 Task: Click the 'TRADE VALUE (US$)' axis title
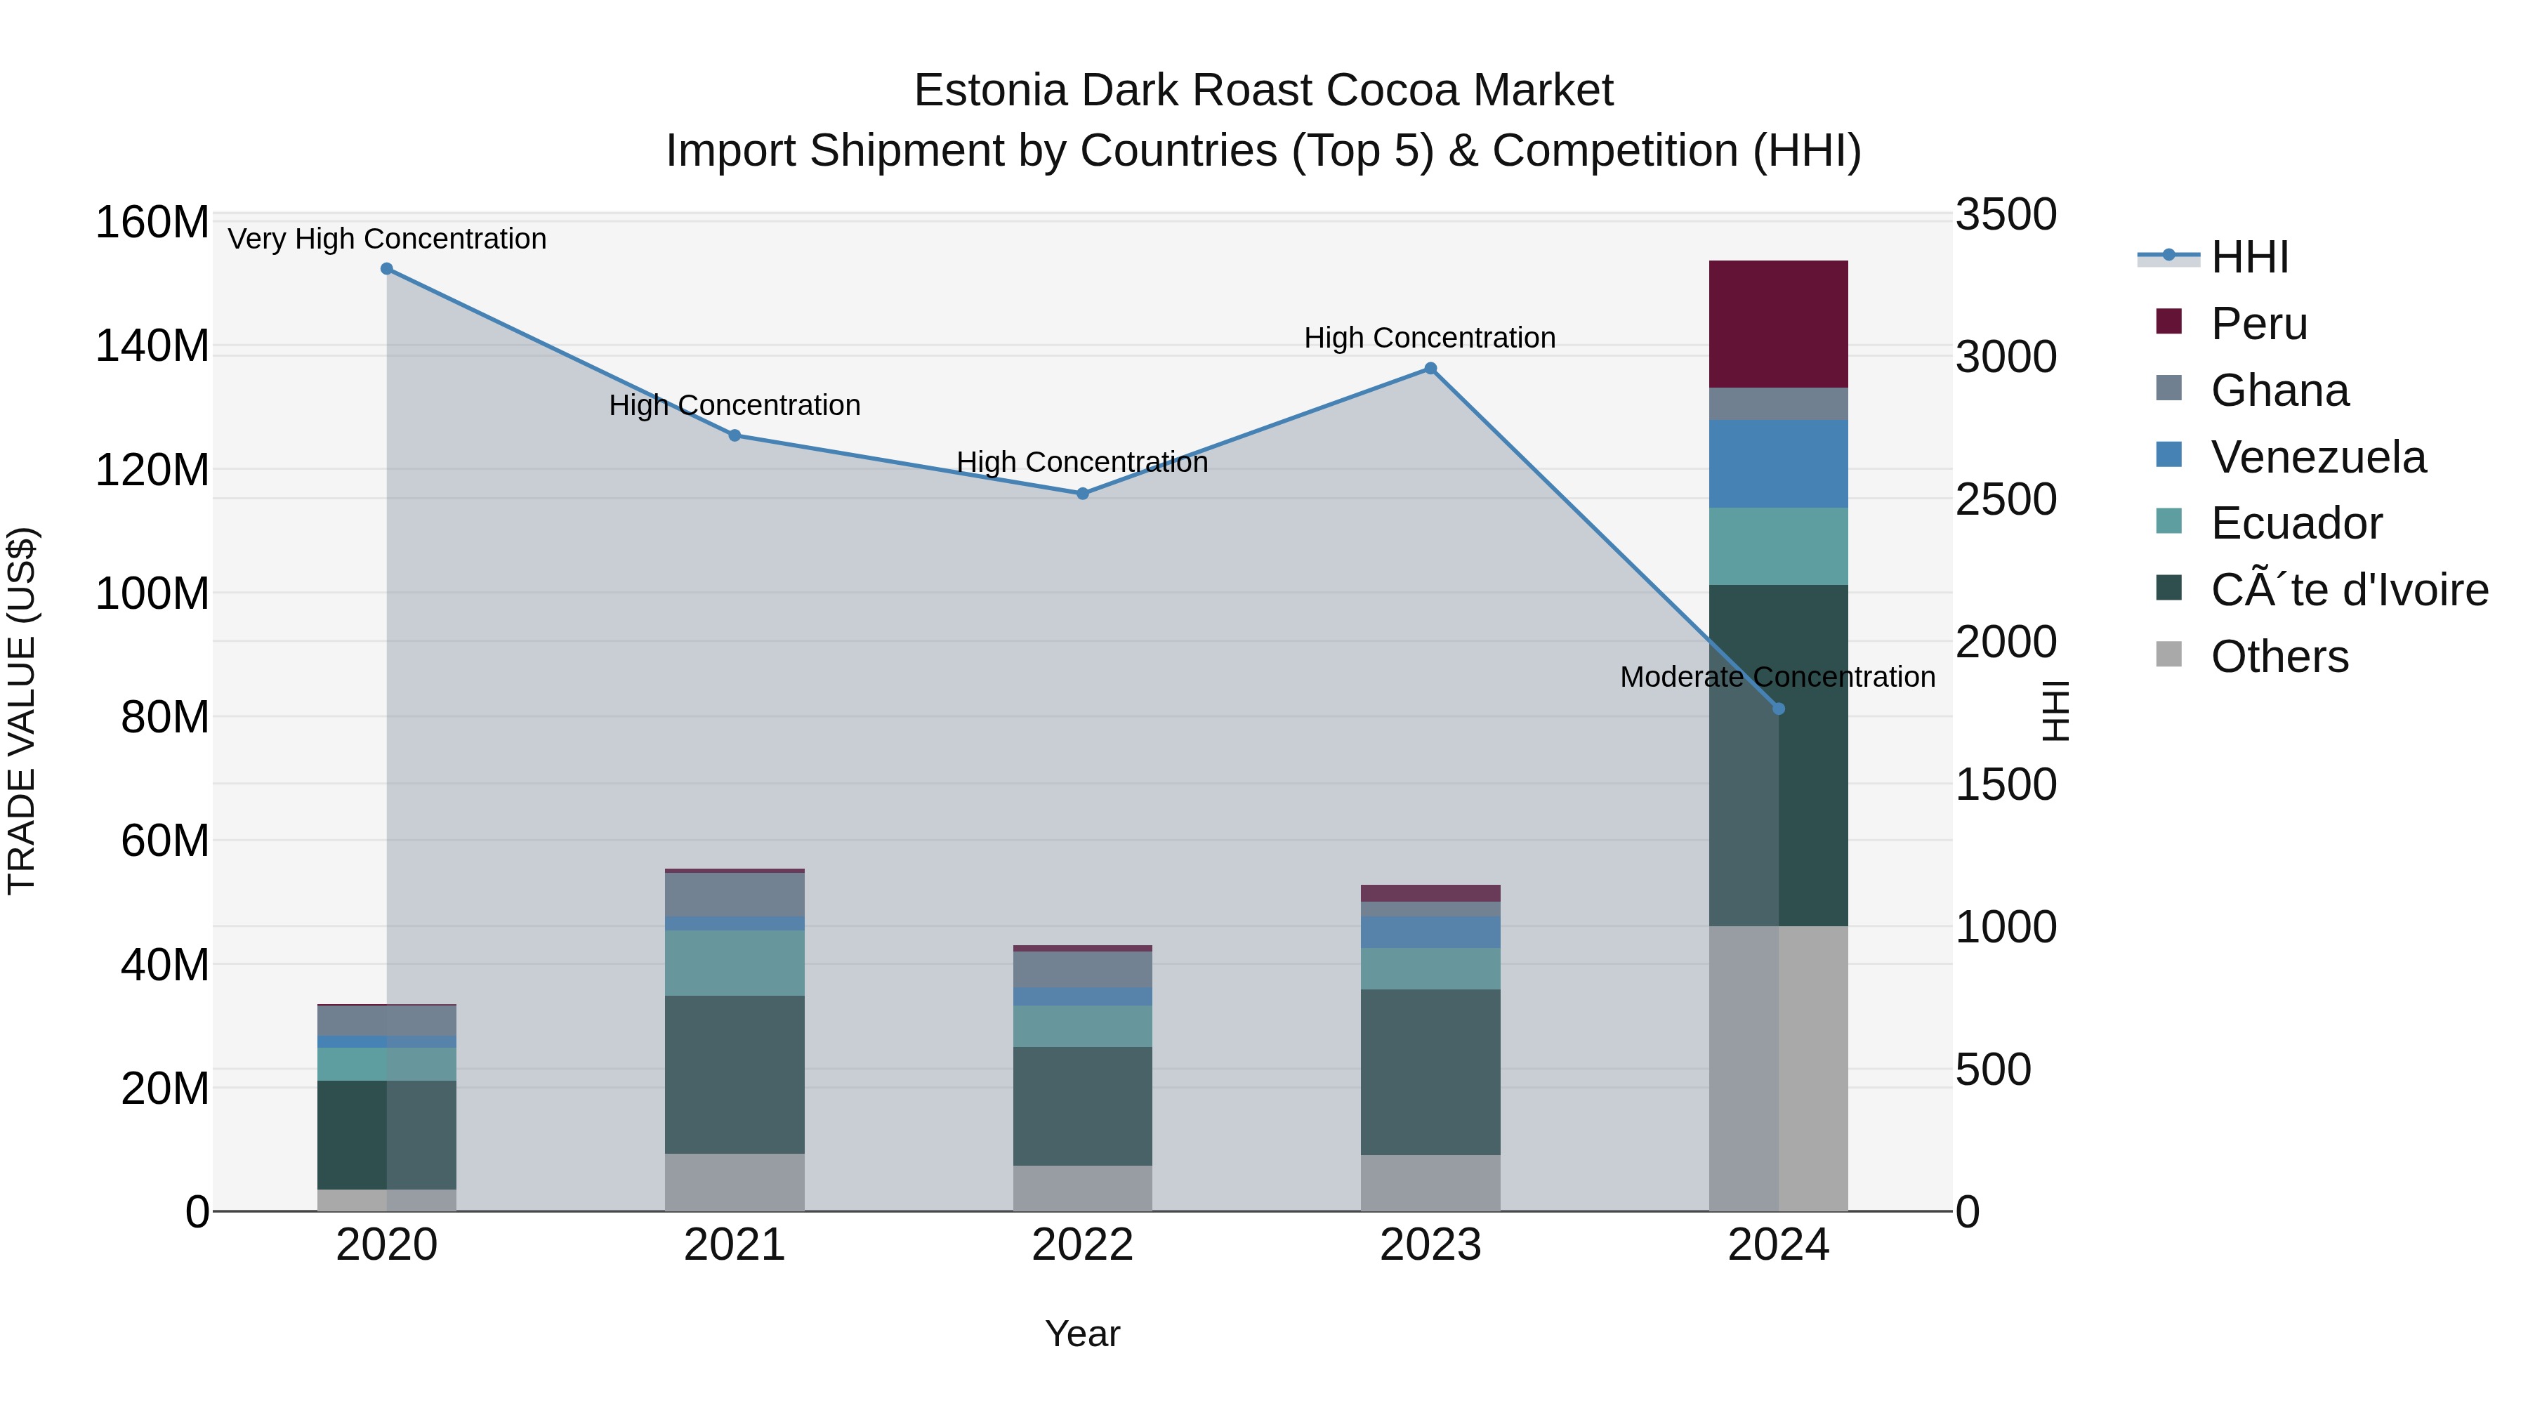[x=22, y=711]
